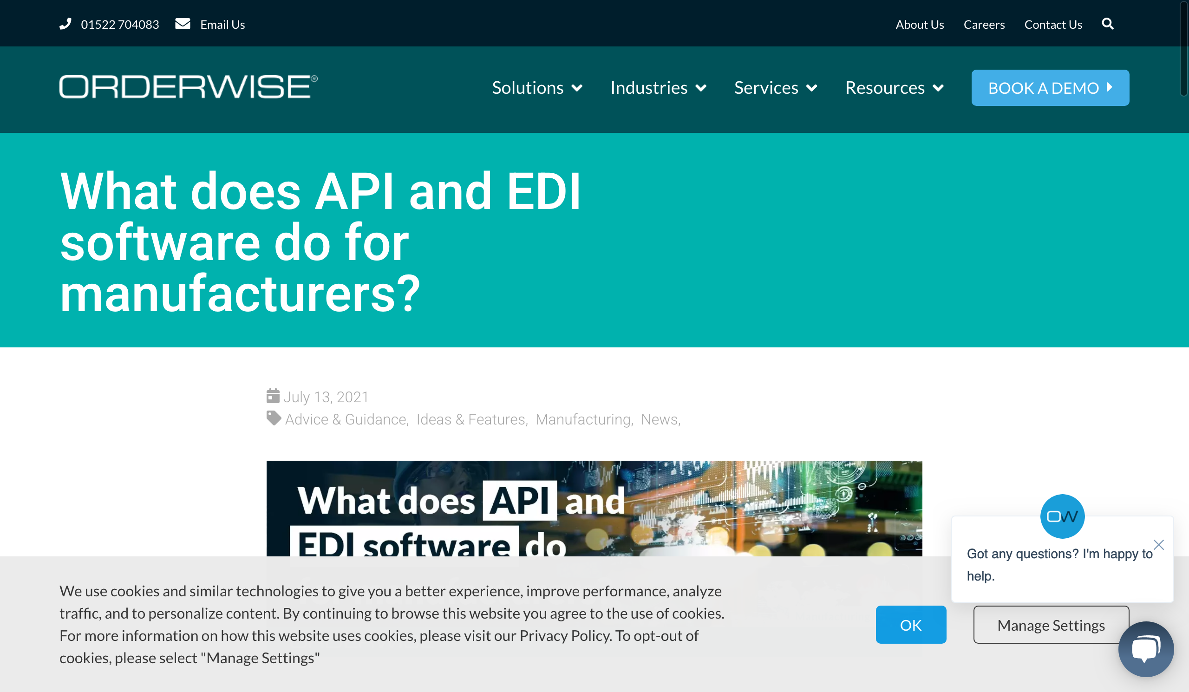Open the Resources dropdown menu

click(x=894, y=88)
